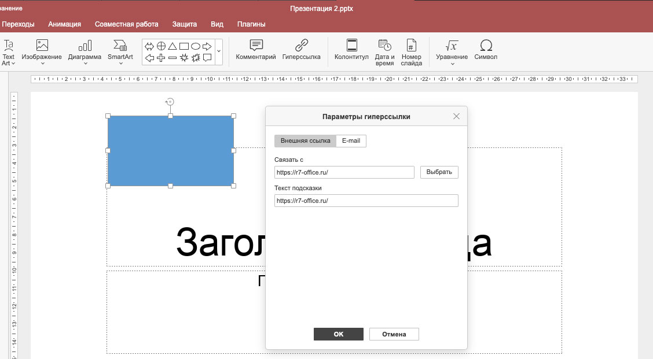Confirm hyperlink with the OK button

click(x=338, y=334)
